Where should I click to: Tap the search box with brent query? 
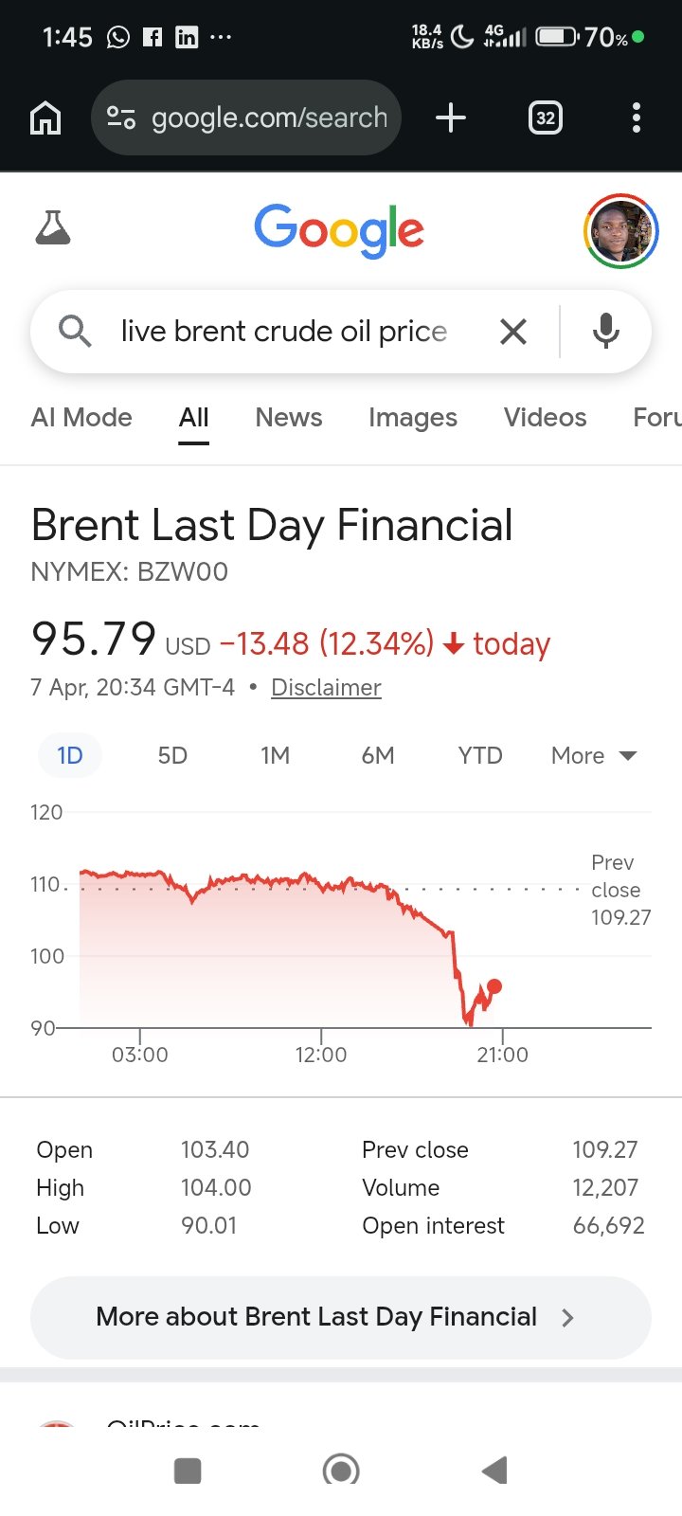tap(284, 332)
